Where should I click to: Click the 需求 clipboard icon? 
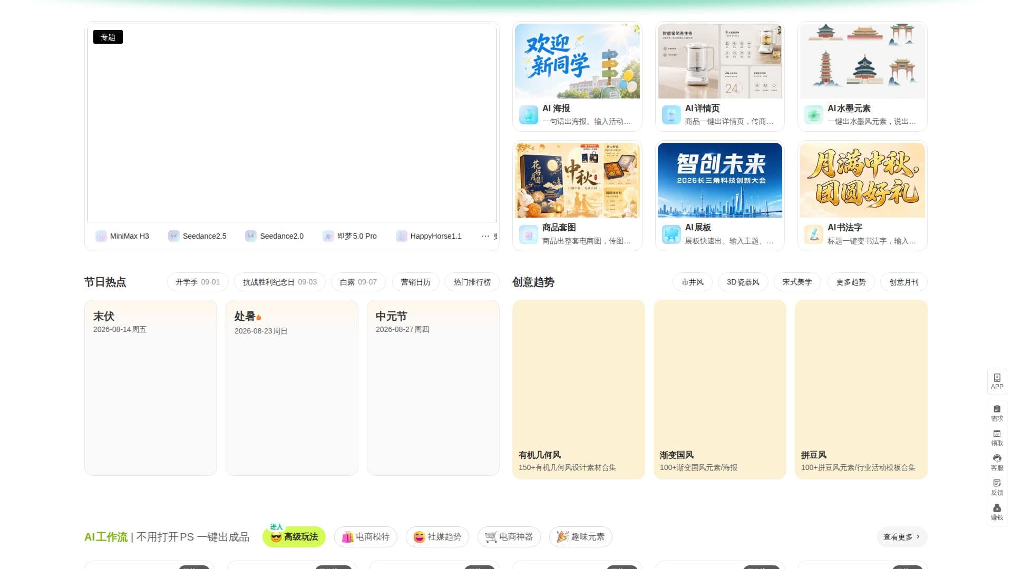coord(997,409)
